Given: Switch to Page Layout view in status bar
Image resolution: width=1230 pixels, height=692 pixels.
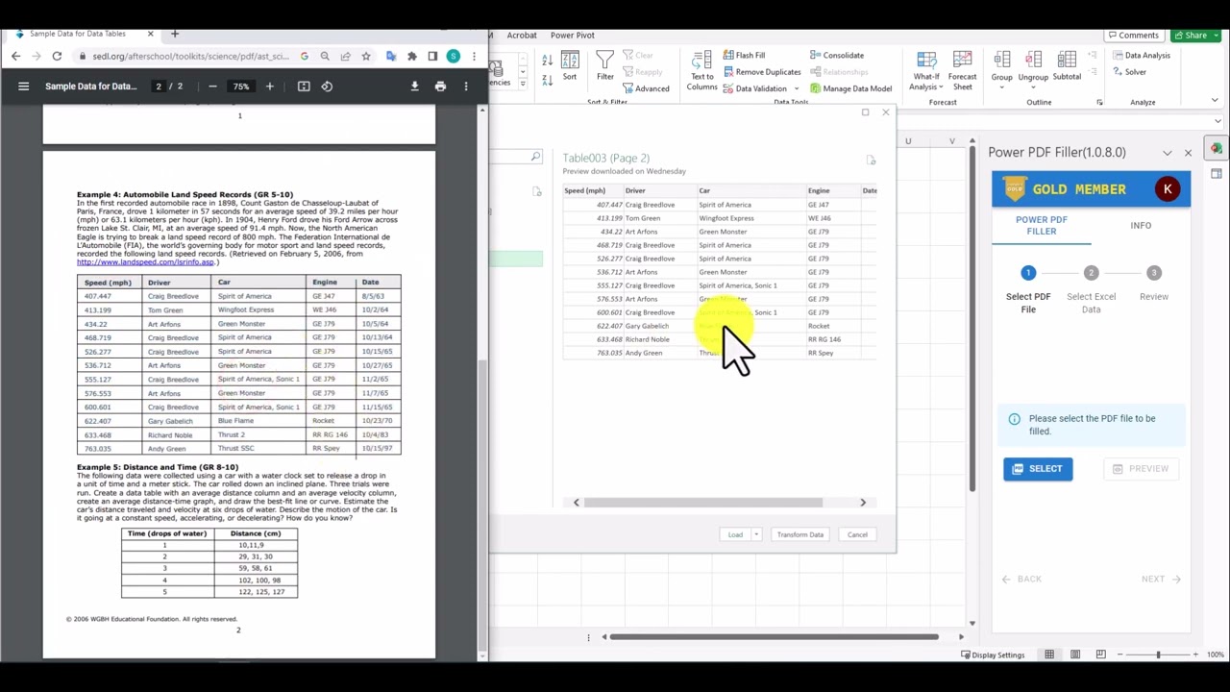Looking at the screenshot, I should 1075,655.
